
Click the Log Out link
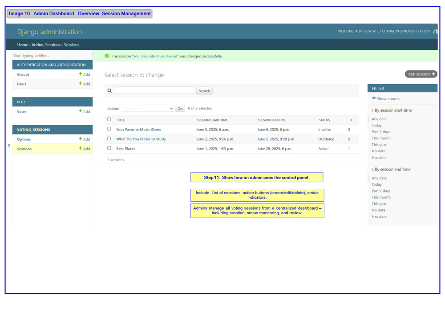pos(423,31)
